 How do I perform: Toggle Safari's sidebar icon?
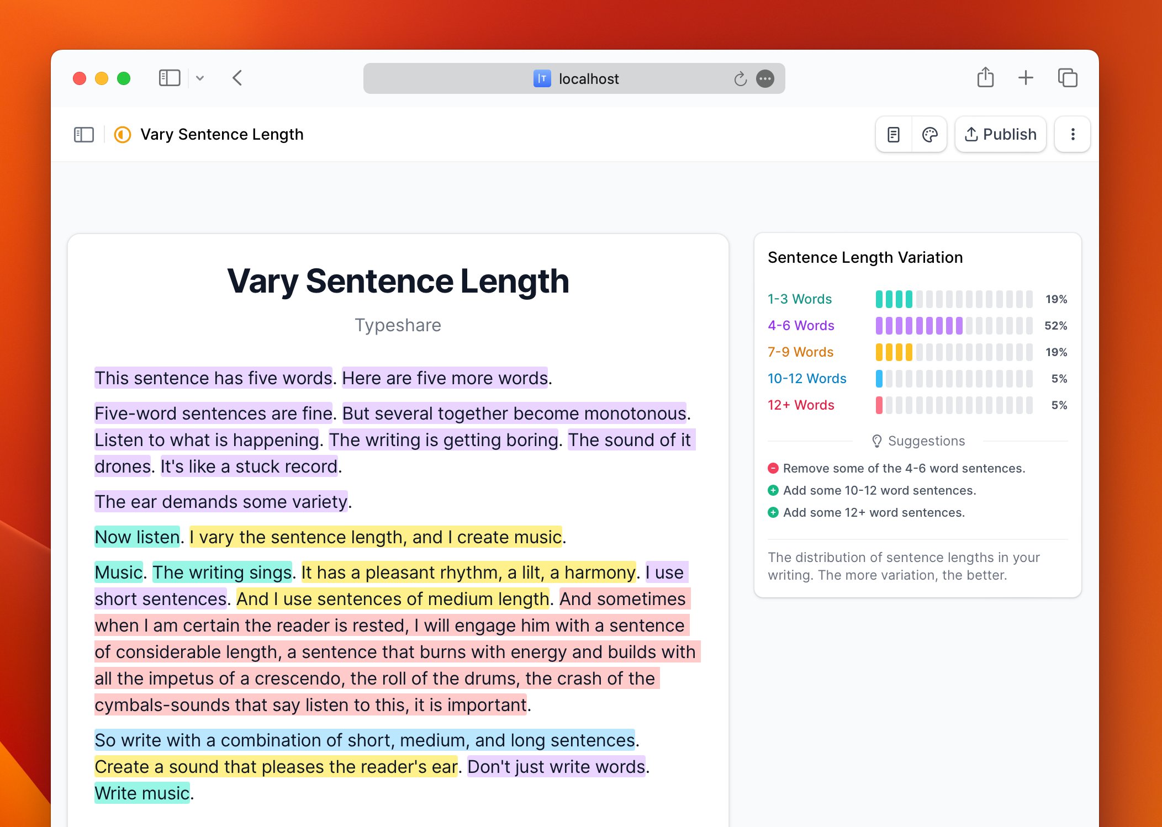170,78
